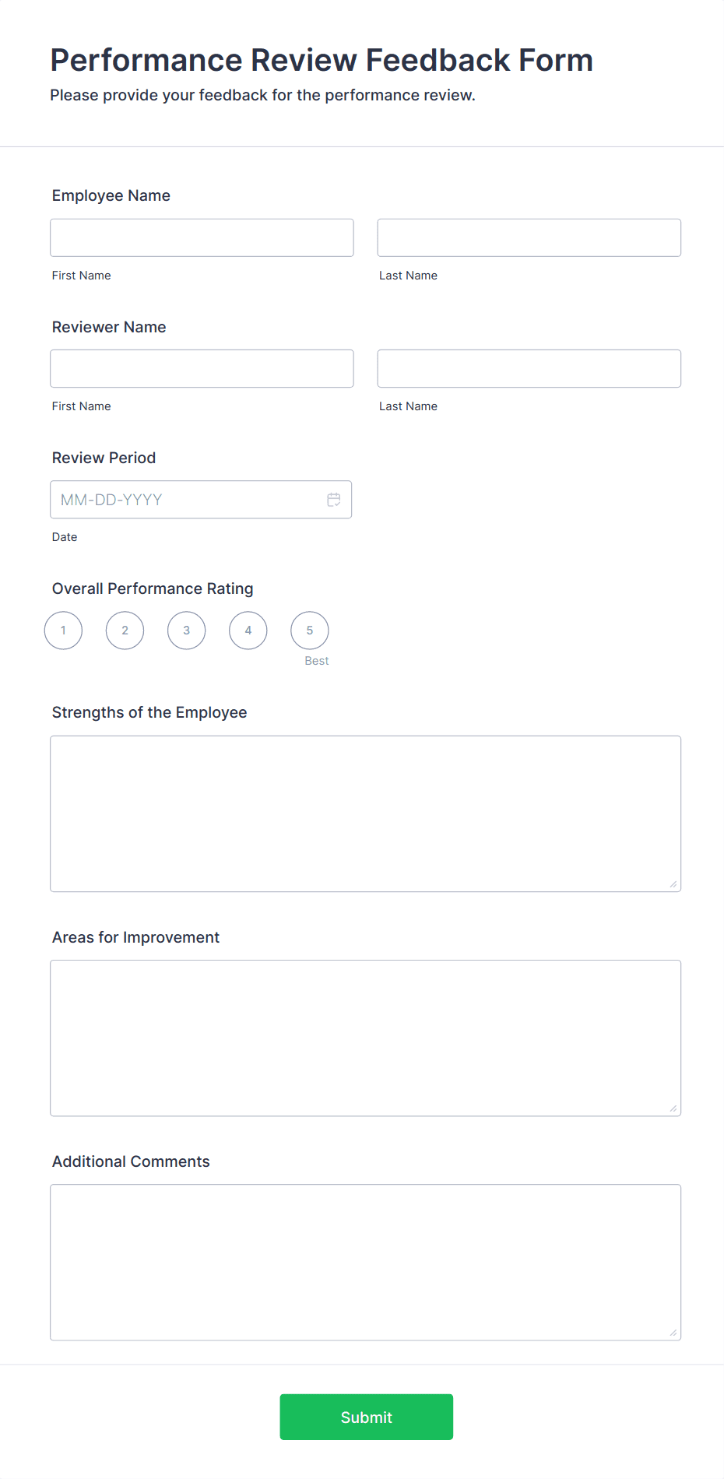Click the Reviewer First Name input

[x=202, y=368]
